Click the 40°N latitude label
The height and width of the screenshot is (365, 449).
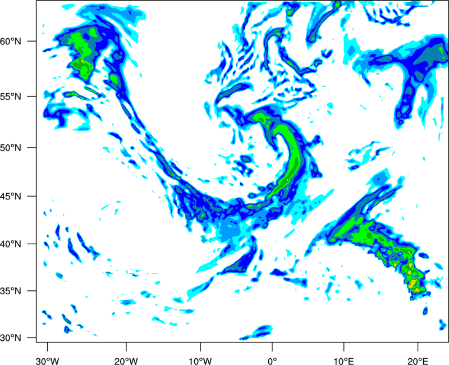coord(11,244)
